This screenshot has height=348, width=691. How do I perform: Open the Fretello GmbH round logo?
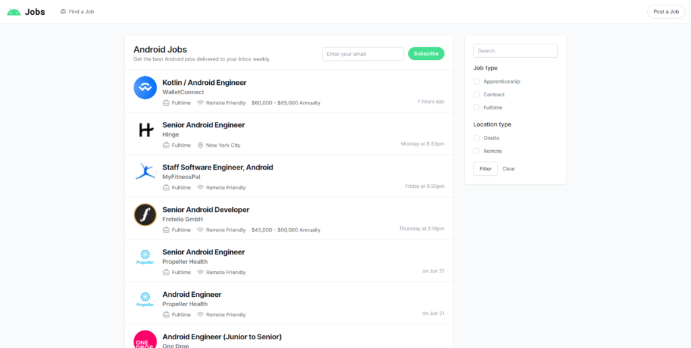click(145, 215)
